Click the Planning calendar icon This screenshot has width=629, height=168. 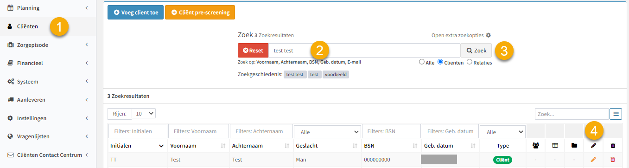tap(10, 8)
